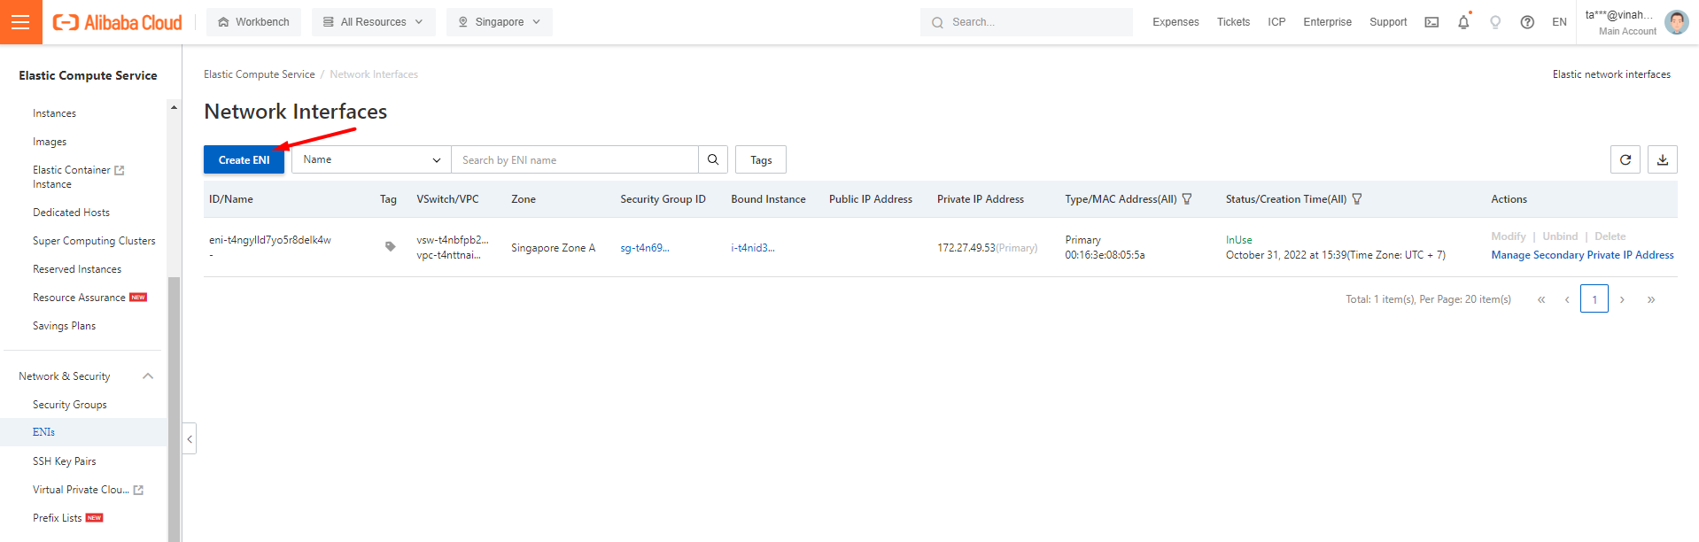Expand the Singapore region selector
This screenshot has width=1699, height=542.
coord(499,22)
